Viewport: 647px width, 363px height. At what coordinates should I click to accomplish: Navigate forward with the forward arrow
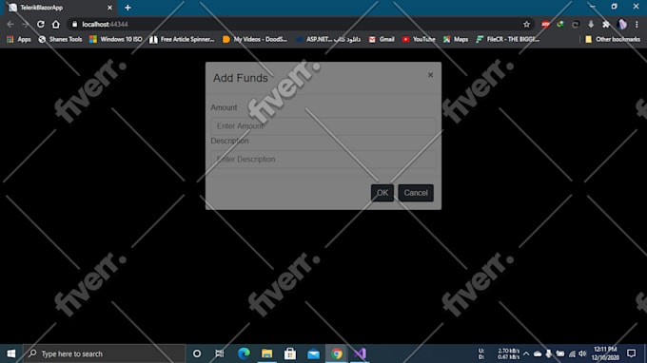point(25,25)
